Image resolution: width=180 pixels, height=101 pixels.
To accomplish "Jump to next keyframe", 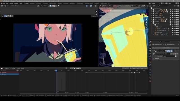I will click(78, 68).
